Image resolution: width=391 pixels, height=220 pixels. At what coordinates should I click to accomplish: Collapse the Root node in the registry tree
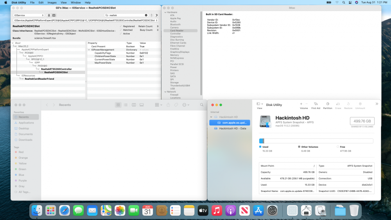(x=13, y=43)
